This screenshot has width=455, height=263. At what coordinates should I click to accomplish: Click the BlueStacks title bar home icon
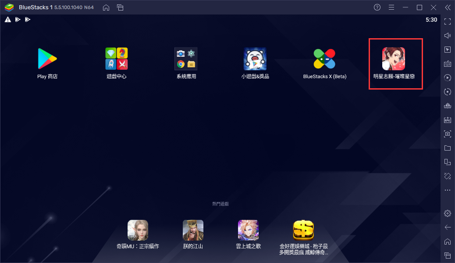click(106, 7)
